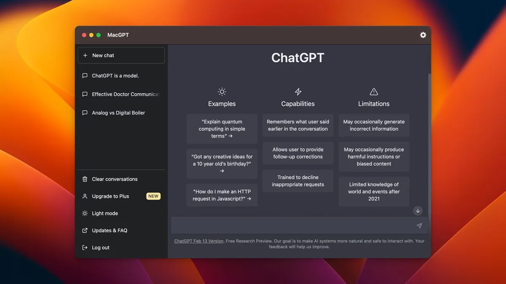The width and height of the screenshot is (506, 284).
Task: Select Clear conversations
Action: (121, 179)
